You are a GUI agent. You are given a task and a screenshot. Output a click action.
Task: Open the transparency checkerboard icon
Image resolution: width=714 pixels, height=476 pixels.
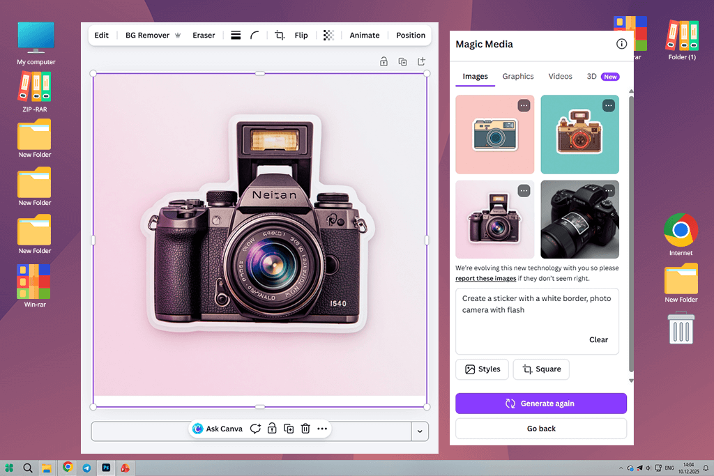point(328,35)
